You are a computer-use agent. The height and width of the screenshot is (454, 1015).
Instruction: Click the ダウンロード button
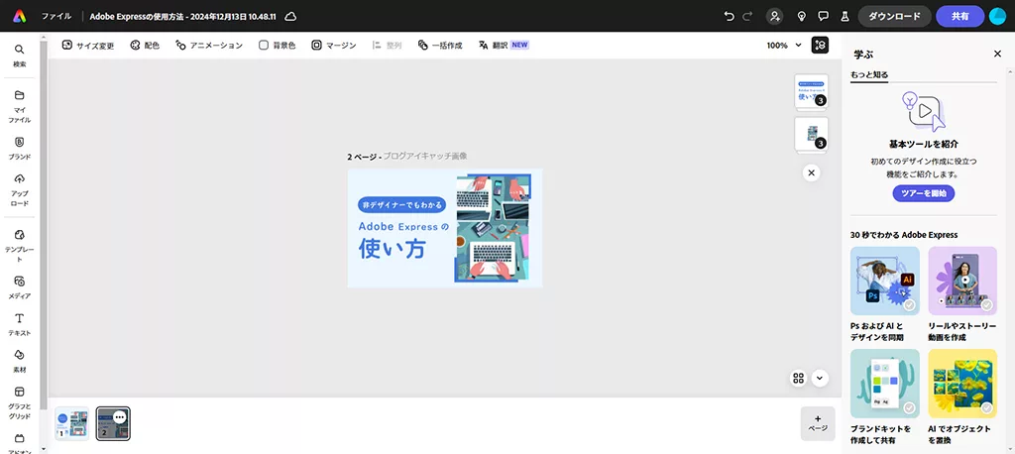pos(894,16)
